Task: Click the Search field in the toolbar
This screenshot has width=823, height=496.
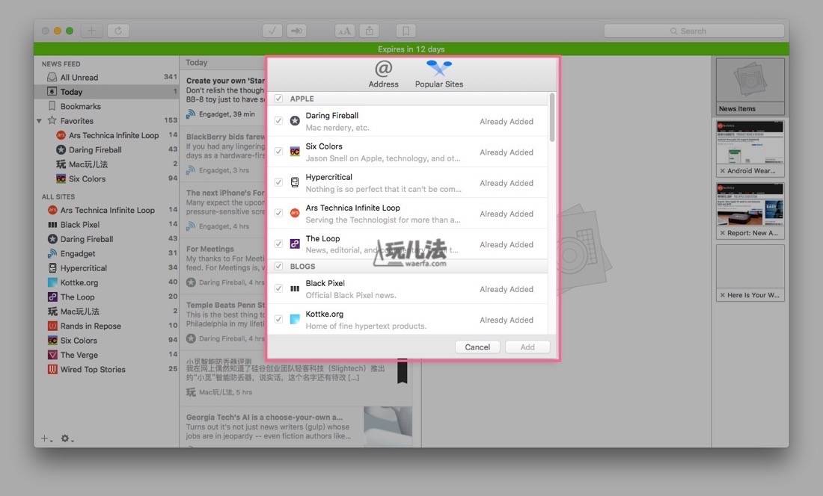Action: click(694, 31)
